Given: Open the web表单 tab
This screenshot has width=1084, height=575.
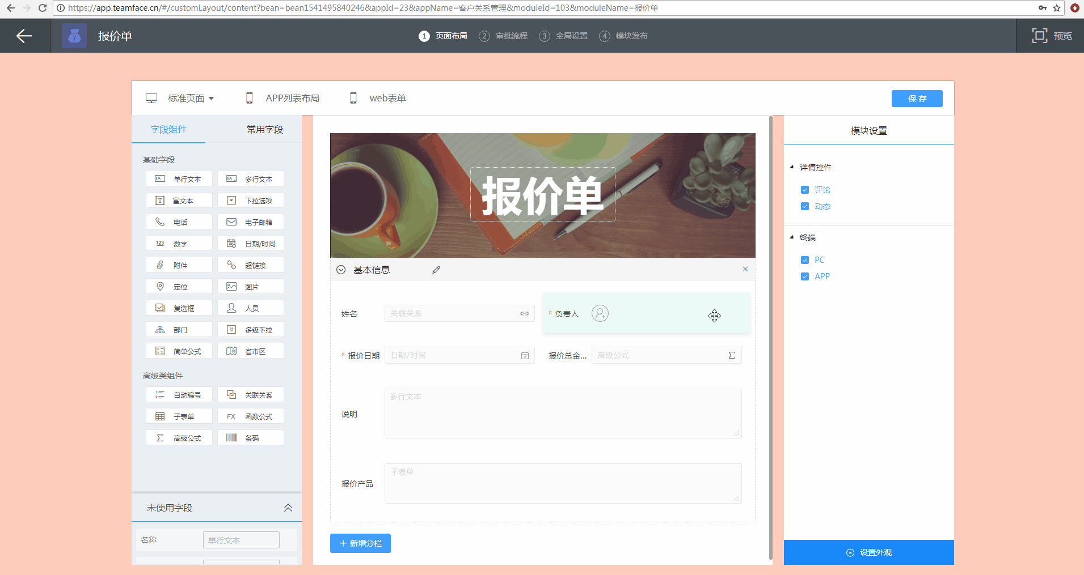Looking at the screenshot, I should [378, 98].
